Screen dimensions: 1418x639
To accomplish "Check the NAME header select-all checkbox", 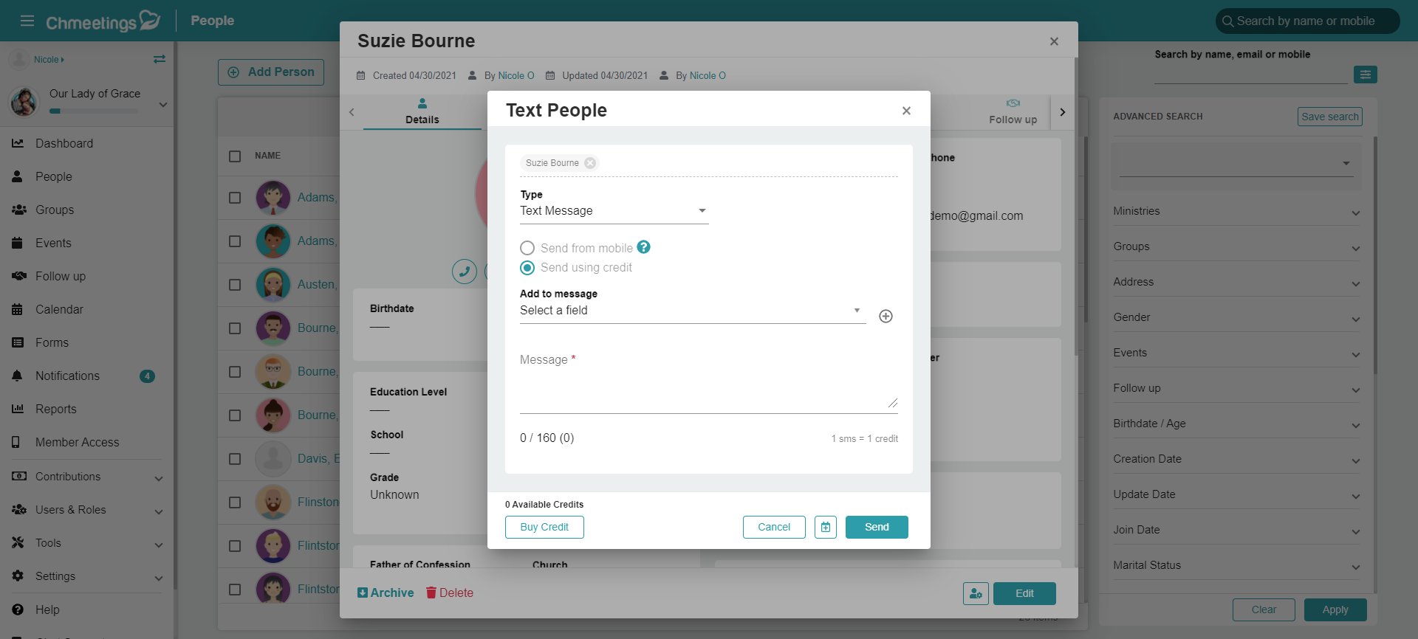I will click(x=235, y=156).
